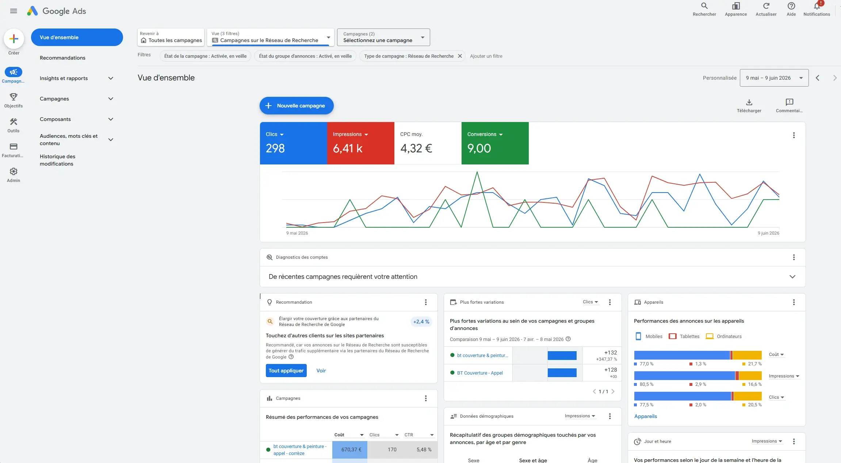Click the État de la campagne filter chip
Viewport: 841px width, 463px height.
(205, 56)
